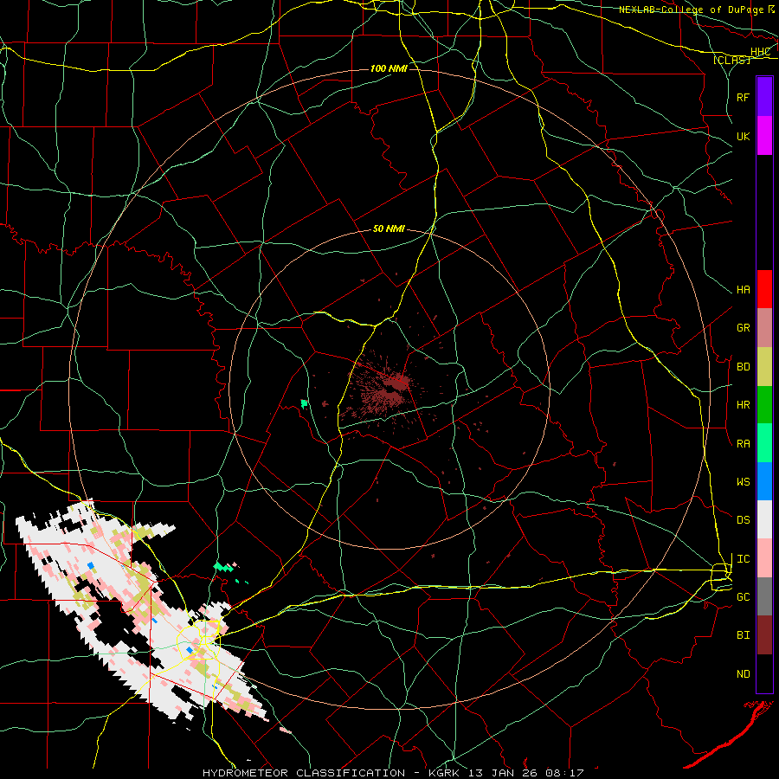The height and width of the screenshot is (779, 779).
Task: Click the RF purple legend swatch
Action: tap(764, 97)
